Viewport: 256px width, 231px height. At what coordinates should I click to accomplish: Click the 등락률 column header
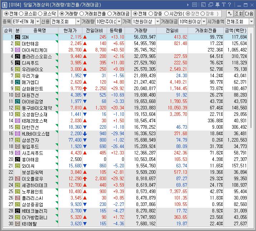point(116,30)
